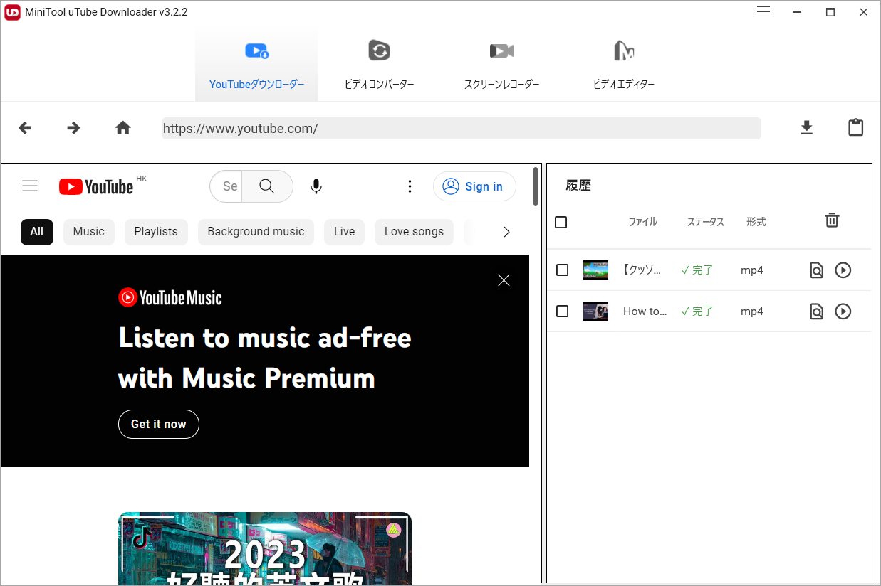The height and width of the screenshot is (586, 881).
Task: Click the clipboard paste icon
Action: tap(855, 127)
